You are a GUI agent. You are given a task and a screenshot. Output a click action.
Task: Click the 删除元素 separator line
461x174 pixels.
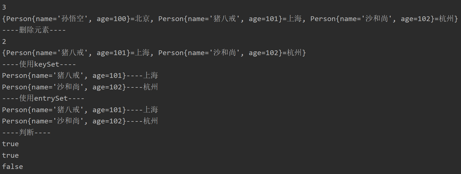pos(34,30)
